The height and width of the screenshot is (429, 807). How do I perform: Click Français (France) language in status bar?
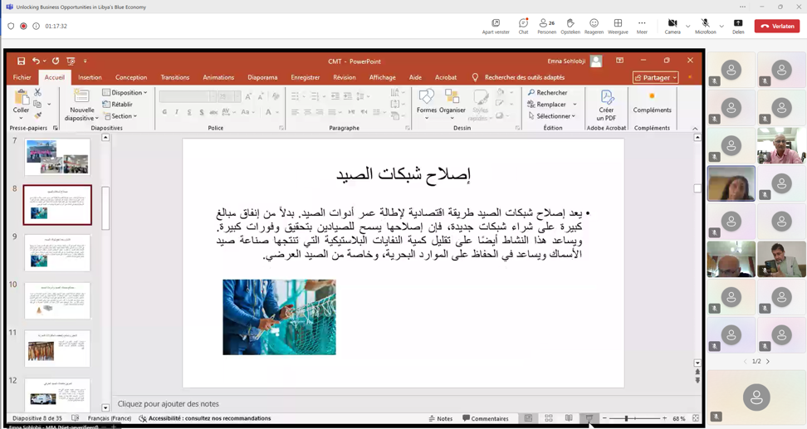click(110, 418)
